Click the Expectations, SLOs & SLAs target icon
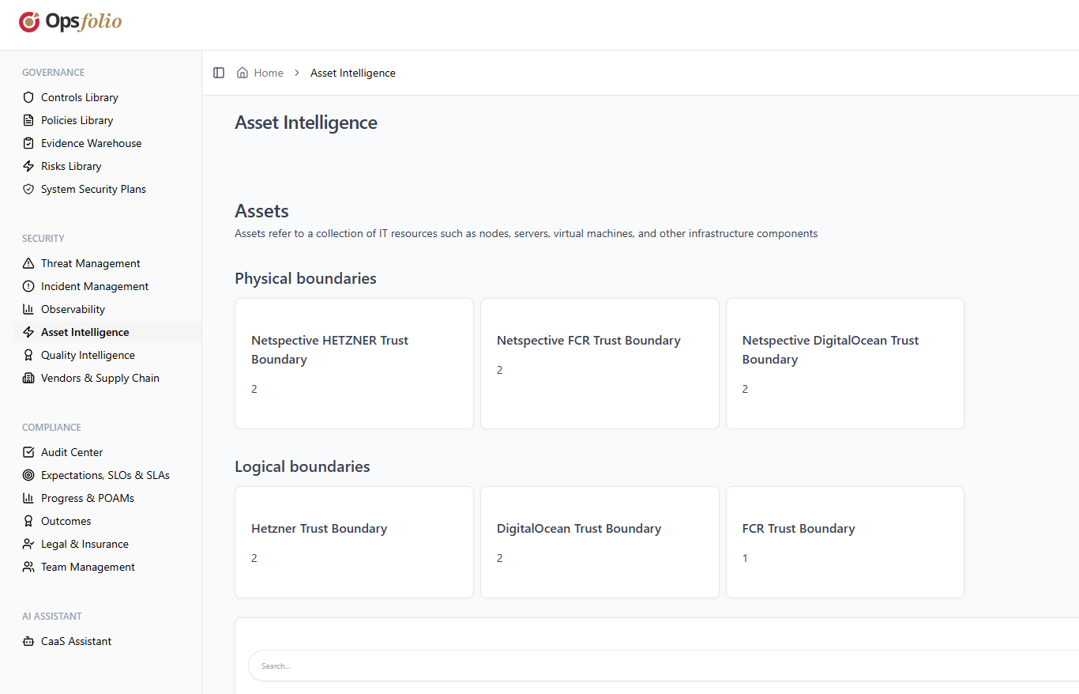1079x694 pixels. [28, 474]
